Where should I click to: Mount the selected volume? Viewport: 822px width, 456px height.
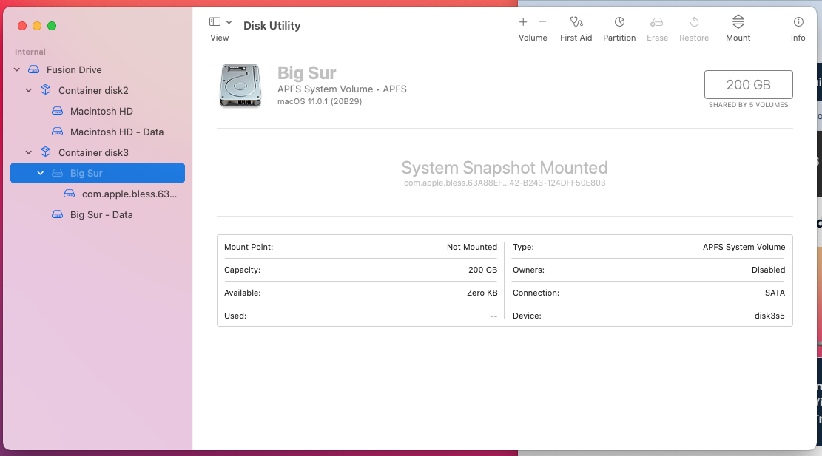[x=738, y=22]
